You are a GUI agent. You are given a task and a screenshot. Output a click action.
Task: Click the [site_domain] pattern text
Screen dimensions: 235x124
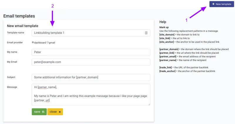click(x=167, y=35)
